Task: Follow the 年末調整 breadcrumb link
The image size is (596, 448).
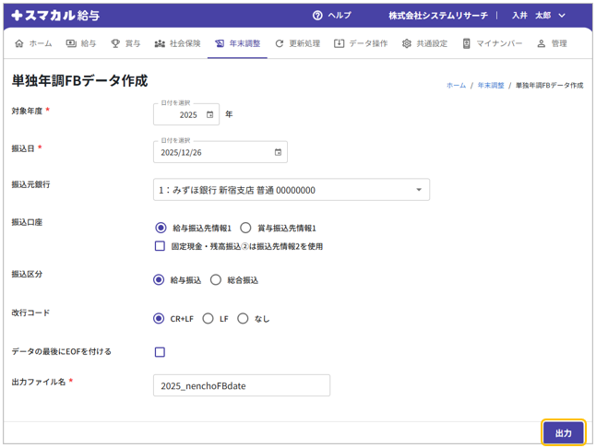Action: click(491, 85)
